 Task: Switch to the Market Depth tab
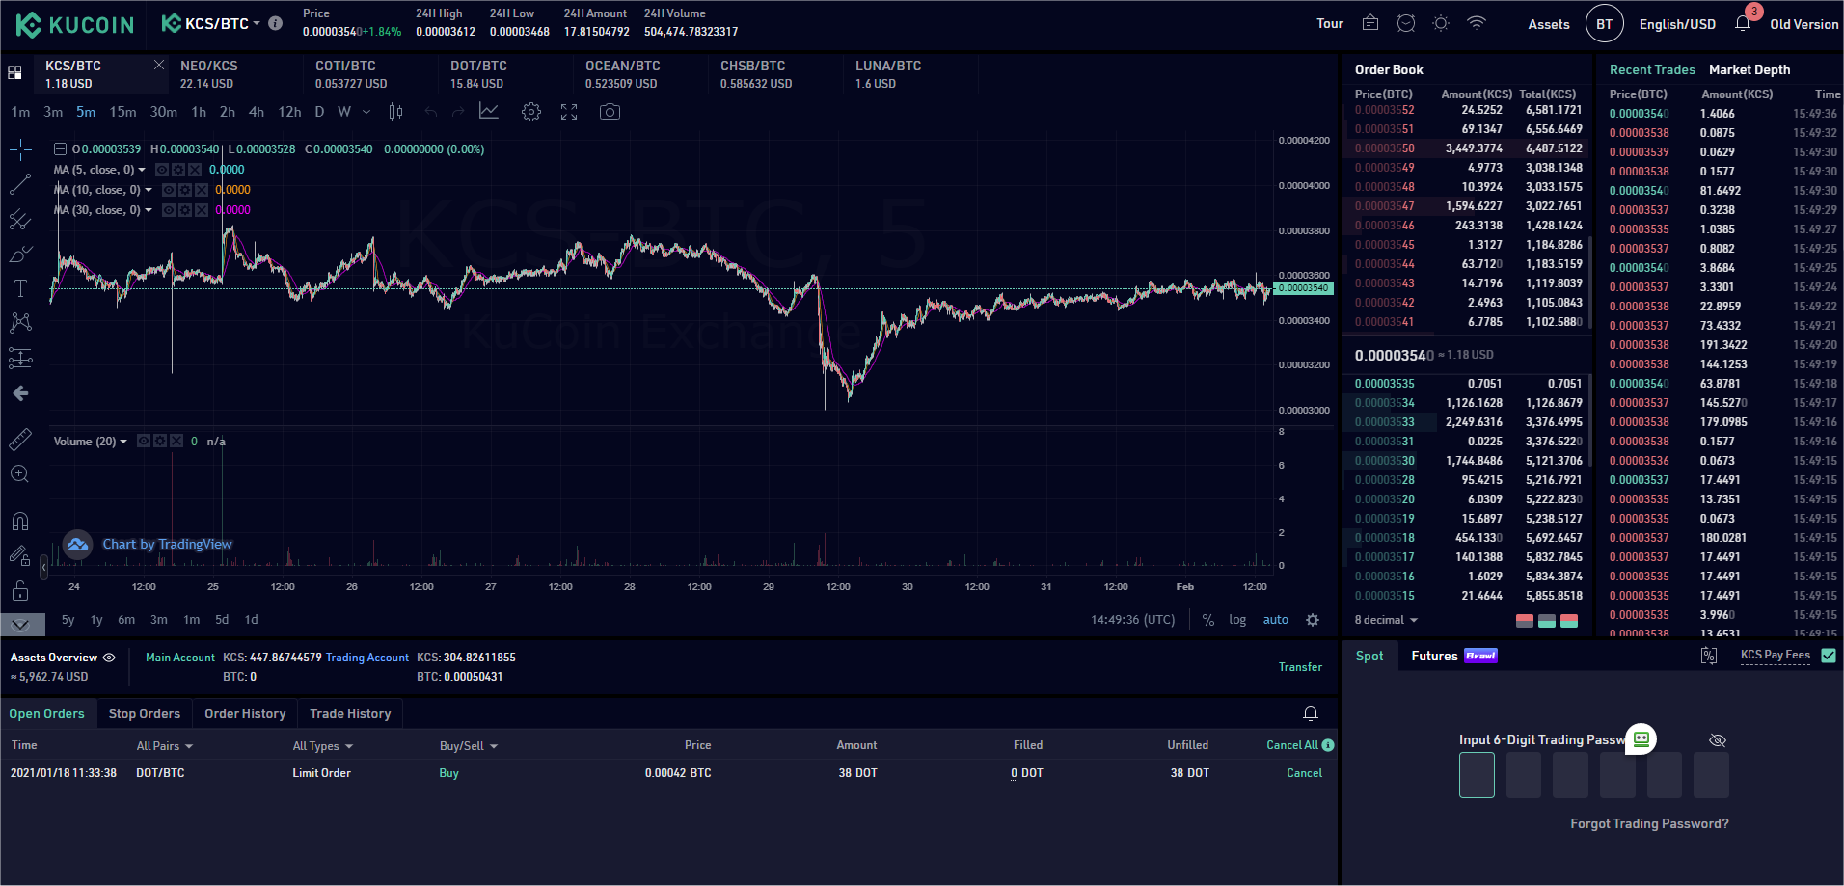[1749, 69]
